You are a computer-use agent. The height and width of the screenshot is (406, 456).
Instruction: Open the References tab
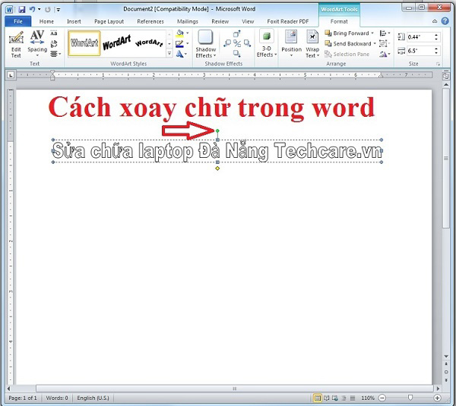[150, 21]
